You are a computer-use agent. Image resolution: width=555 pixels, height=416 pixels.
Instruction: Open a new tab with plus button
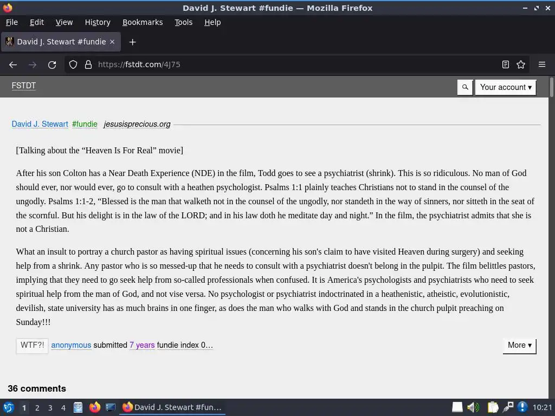132,42
